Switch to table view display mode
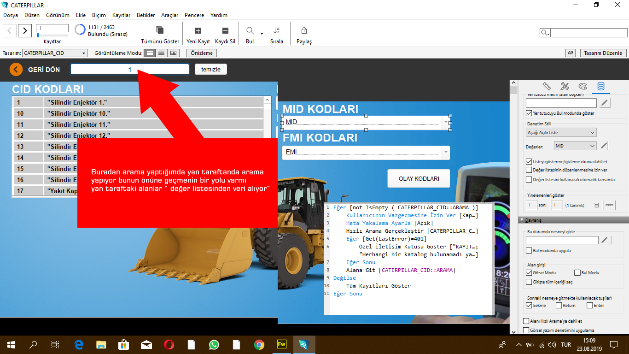 (x=173, y=53)
